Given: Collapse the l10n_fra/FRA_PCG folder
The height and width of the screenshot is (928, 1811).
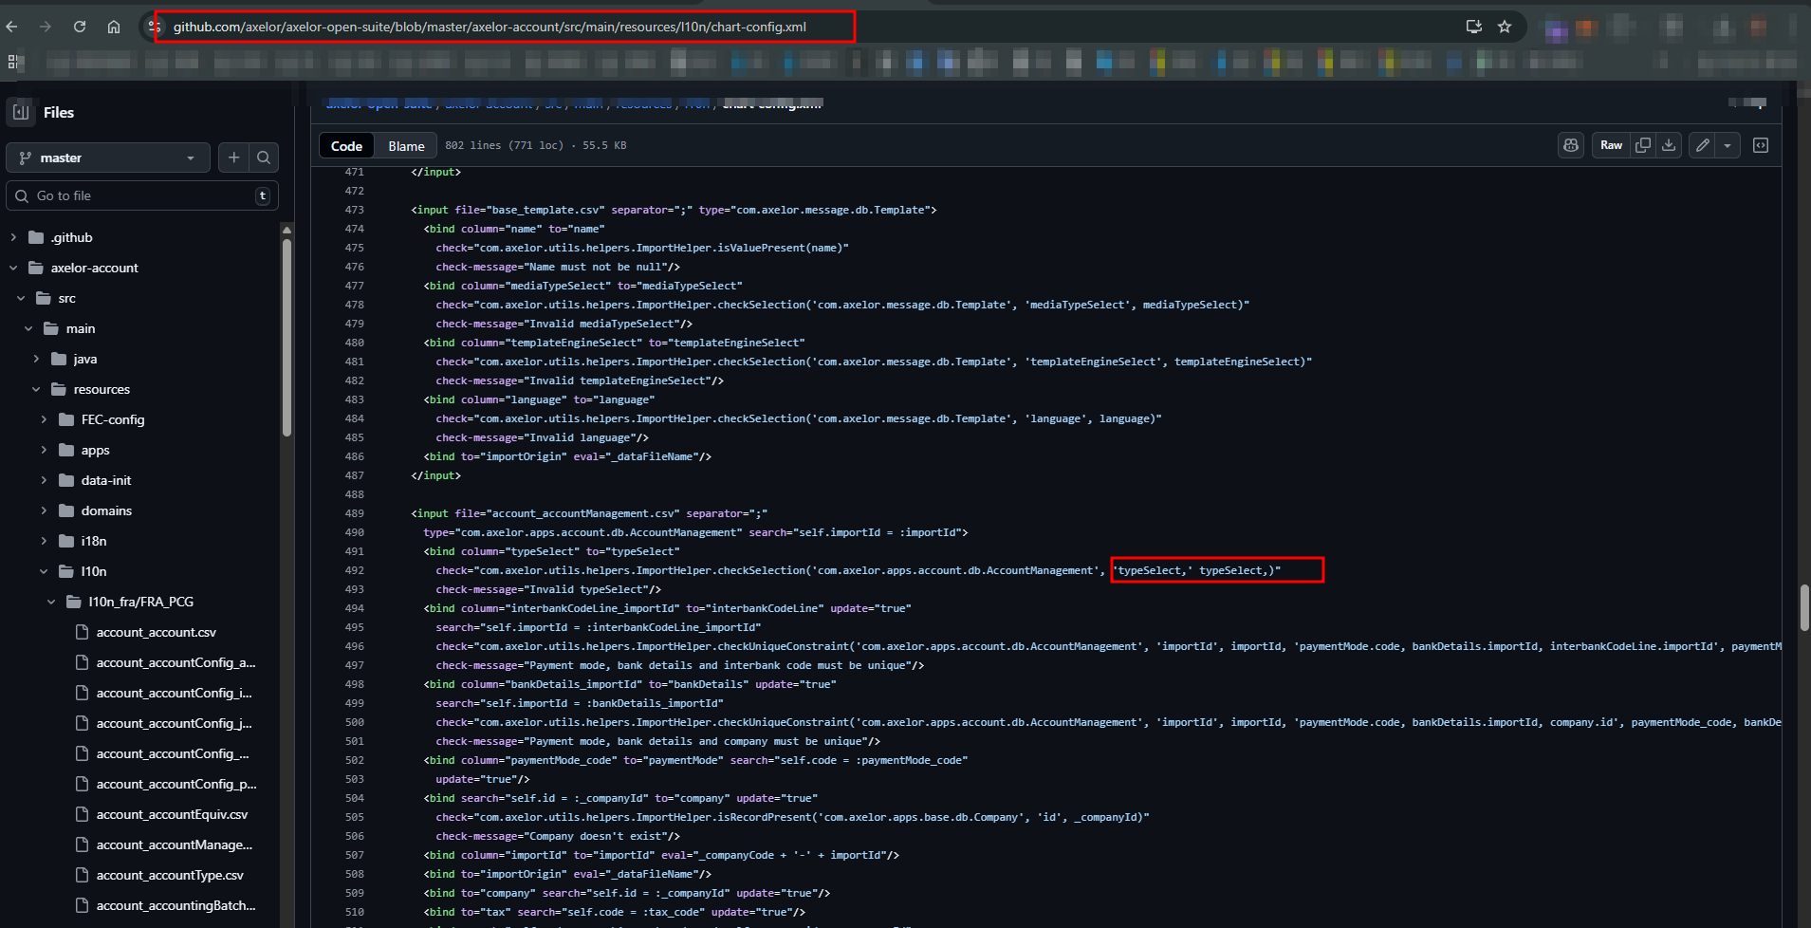Looking at the screenshot, I should tap(51, 602).
